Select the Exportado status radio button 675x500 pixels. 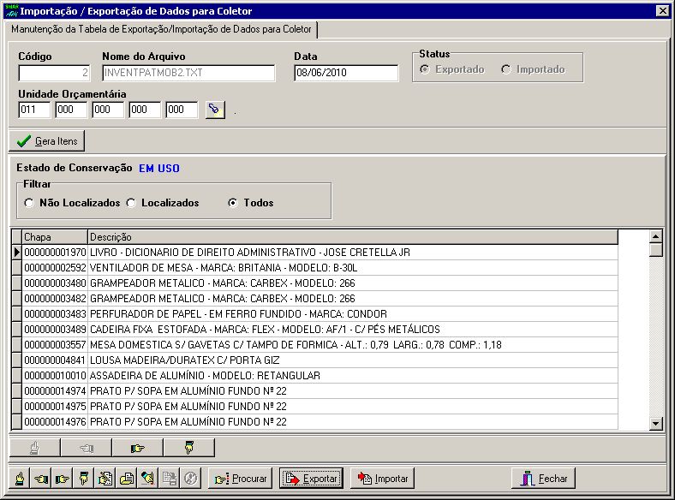pos(425,69)
